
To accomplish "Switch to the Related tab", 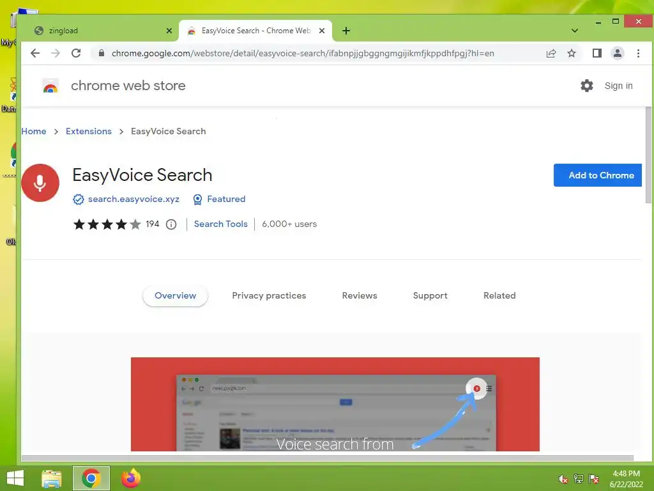I will tap(499, 295).
